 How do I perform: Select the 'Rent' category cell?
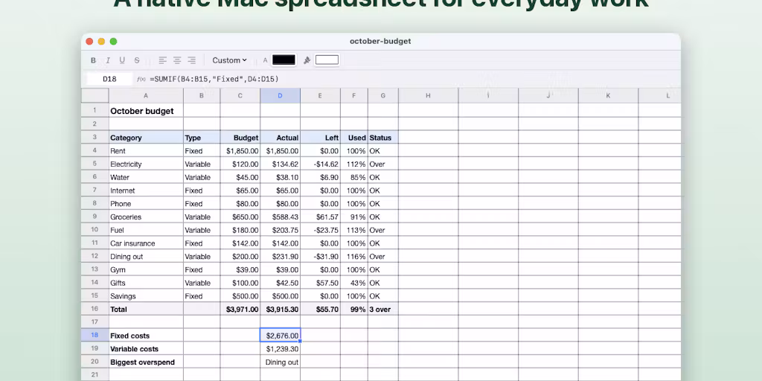[146, 150]
